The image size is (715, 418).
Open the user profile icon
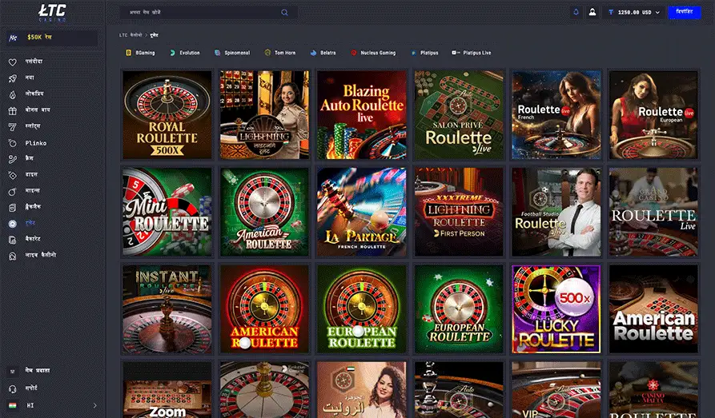(x=592, y=12)
